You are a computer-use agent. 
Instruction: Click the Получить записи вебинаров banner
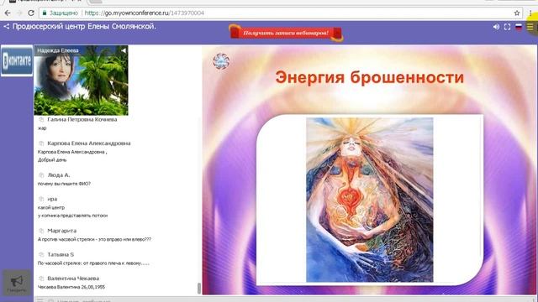[286, 34]
